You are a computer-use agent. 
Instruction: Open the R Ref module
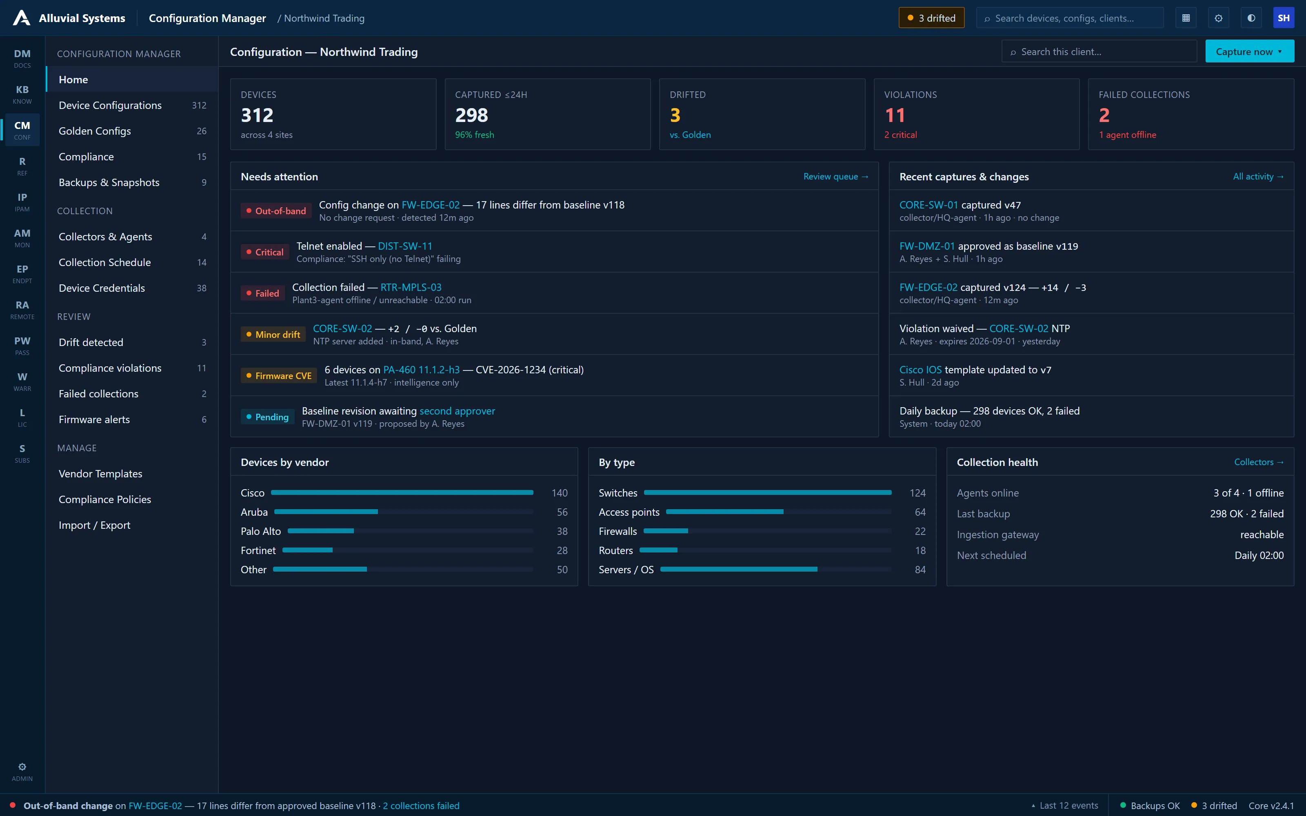point(22,166)
